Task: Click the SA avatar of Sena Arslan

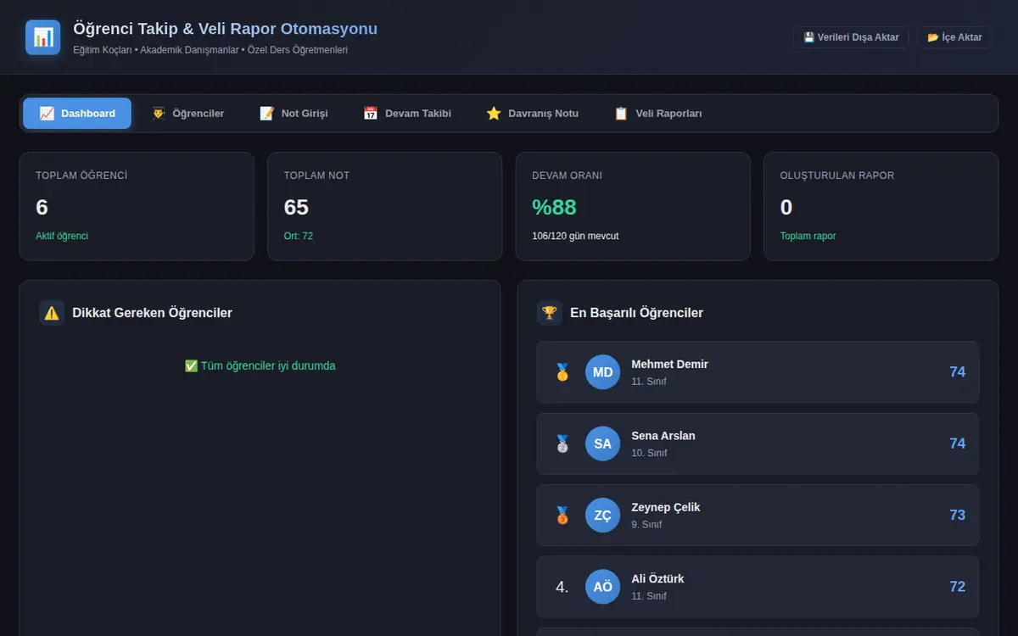Action: click(x=602, y=444)
